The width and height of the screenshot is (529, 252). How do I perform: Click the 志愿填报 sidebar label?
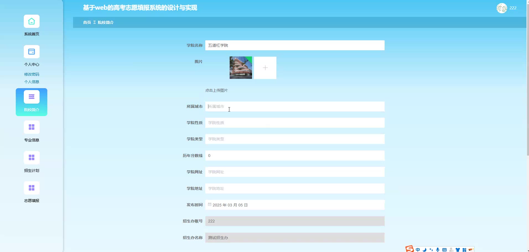click(32, 201)
